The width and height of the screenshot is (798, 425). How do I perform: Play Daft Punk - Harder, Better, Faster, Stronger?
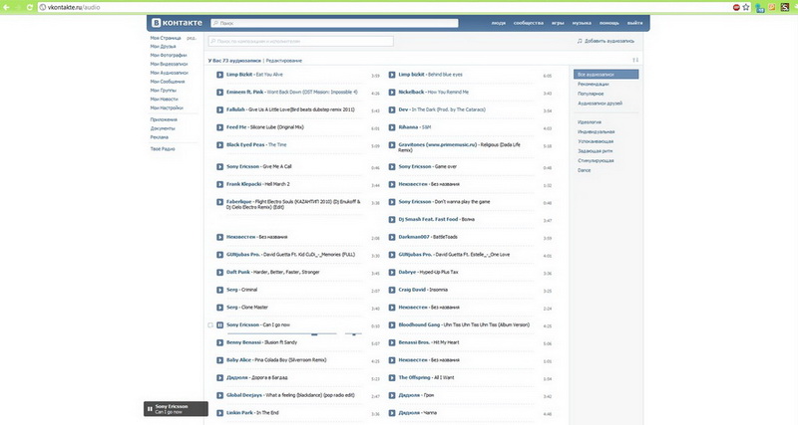click(219, 272)
